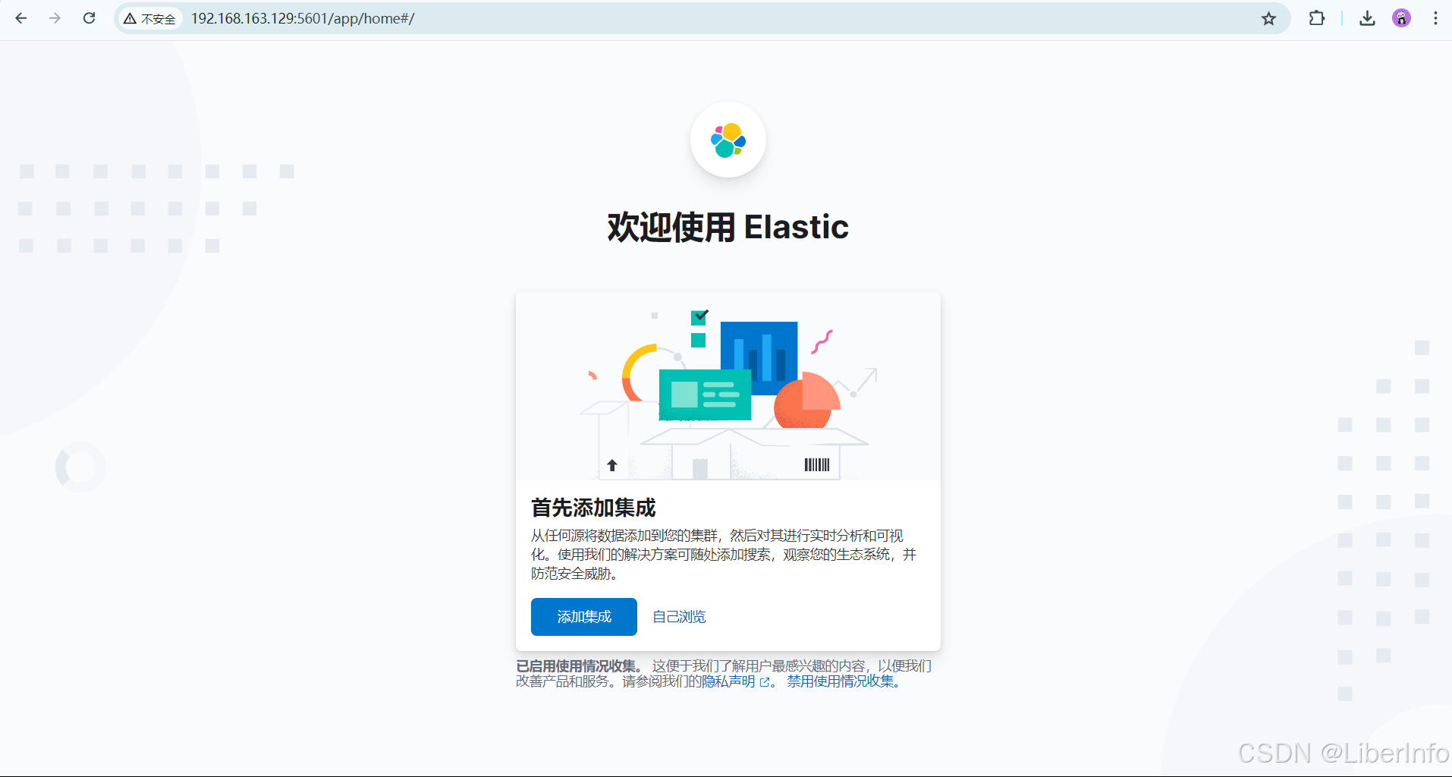This screenshot has height=777, width=1452.
Task: Click the 添加集成 button
Action: tap(583, 617)
